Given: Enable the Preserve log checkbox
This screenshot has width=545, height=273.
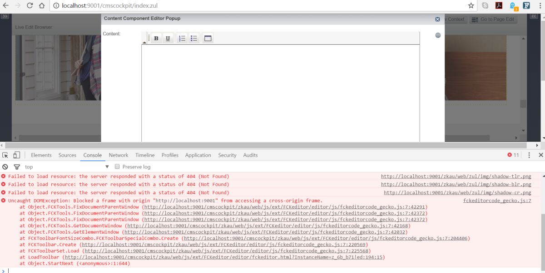Looking at the screenshot, I should point(118,167).
